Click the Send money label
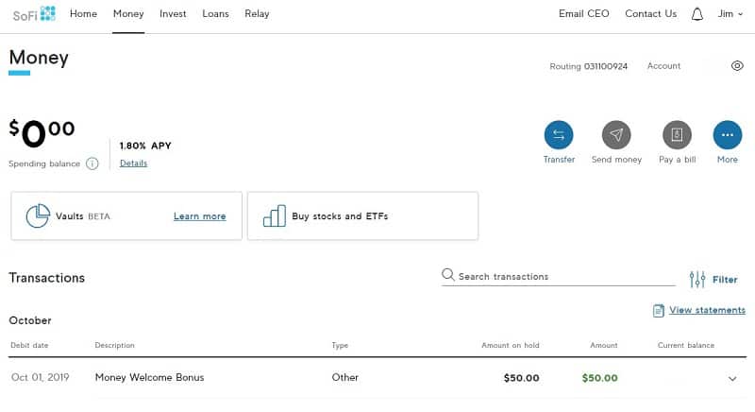 tap(616, 160)
